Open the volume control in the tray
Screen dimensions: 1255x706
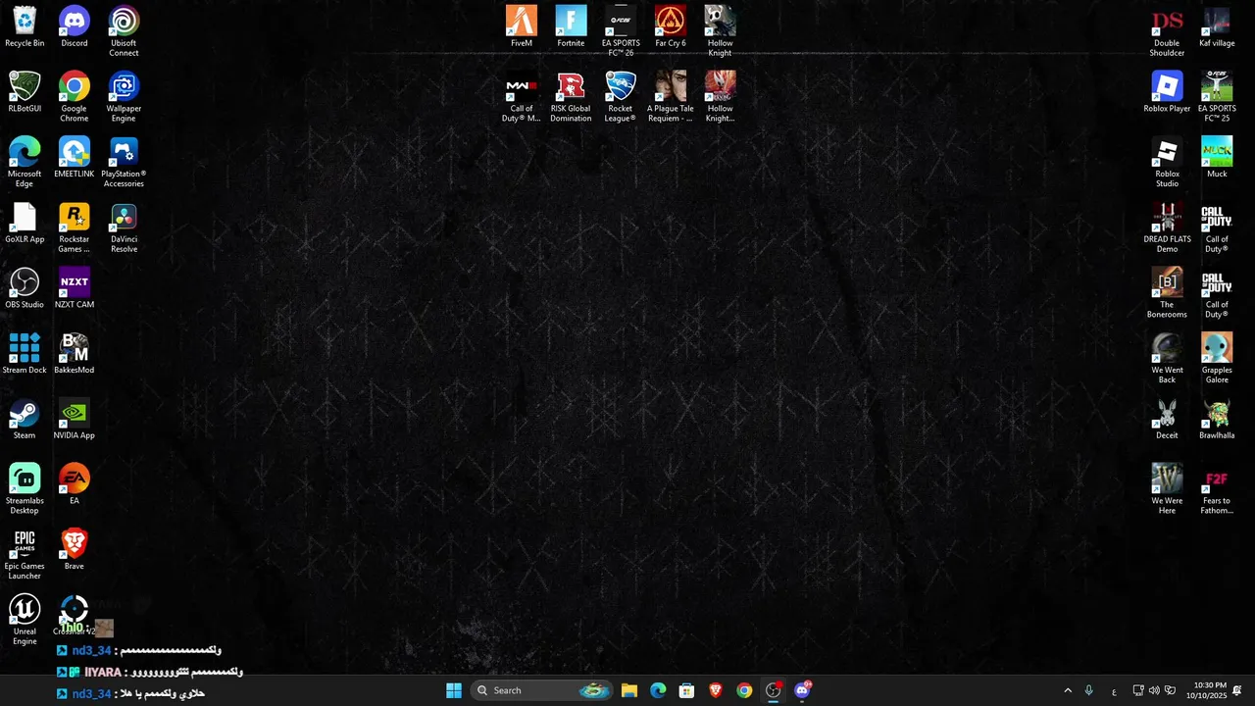[1154, 690]
